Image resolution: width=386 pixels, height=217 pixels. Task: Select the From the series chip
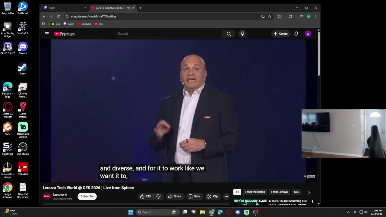pos(255,192)
